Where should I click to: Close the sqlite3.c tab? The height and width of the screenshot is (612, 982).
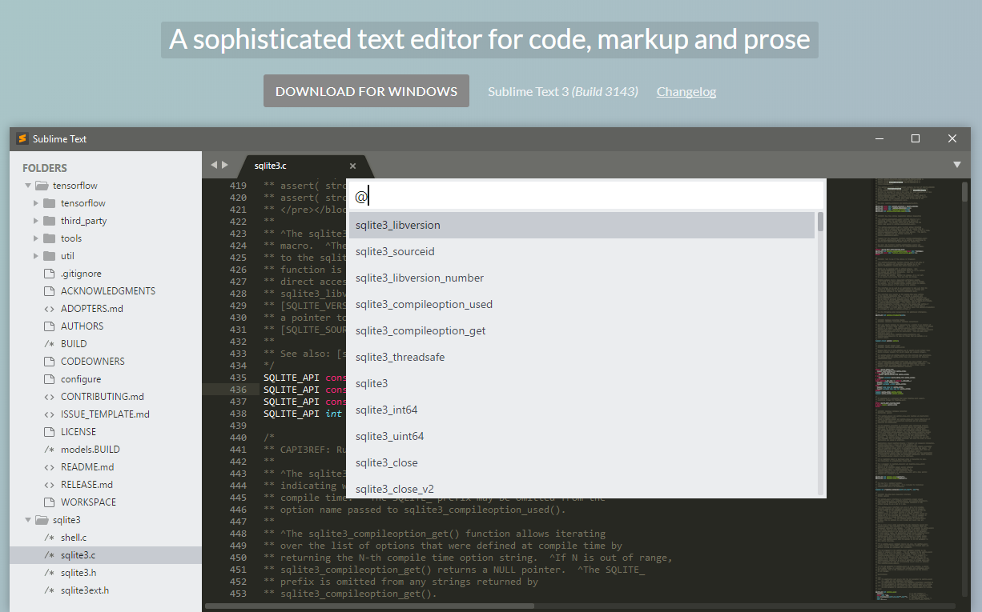352,166
